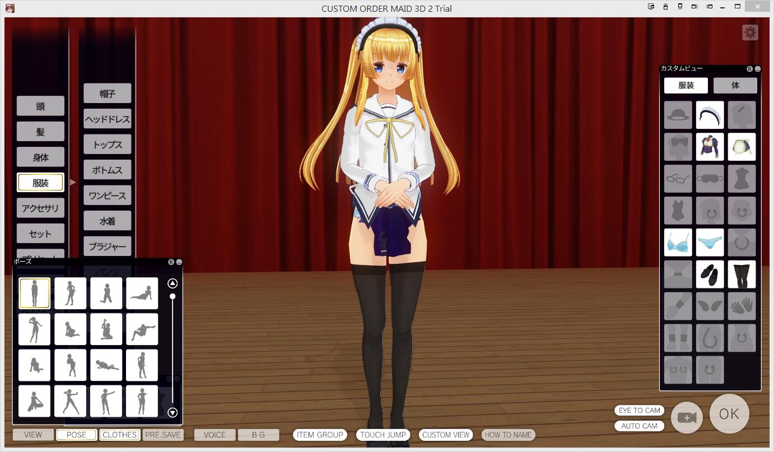
Task: Click the pose list scroll slider handle
Action: (x=172, y=296)
